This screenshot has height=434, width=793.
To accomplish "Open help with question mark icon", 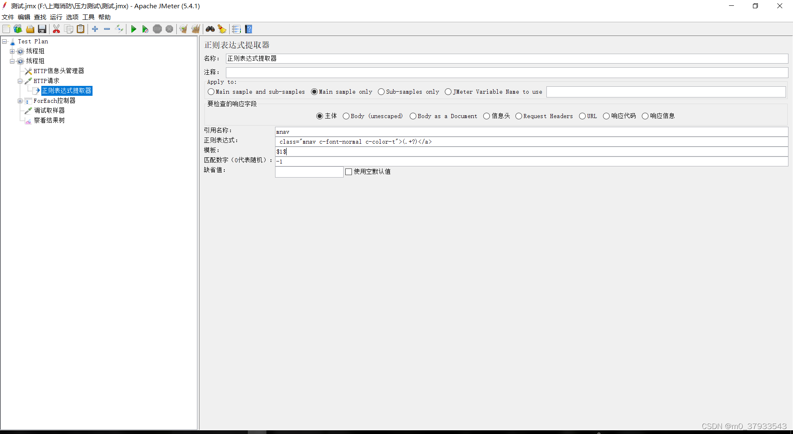I will (x=249, y=29).
